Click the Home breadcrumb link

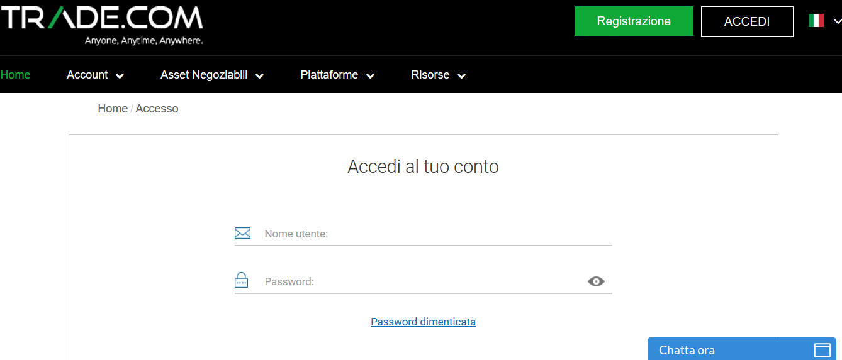(x=113, y=109)
